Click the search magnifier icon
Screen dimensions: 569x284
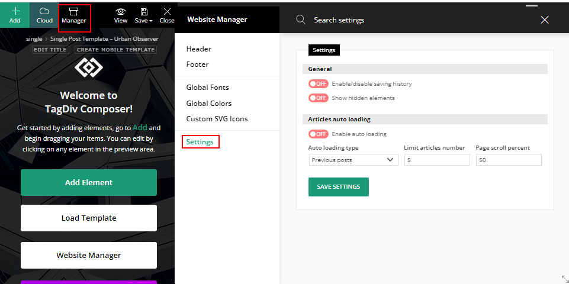pos(300,20)
